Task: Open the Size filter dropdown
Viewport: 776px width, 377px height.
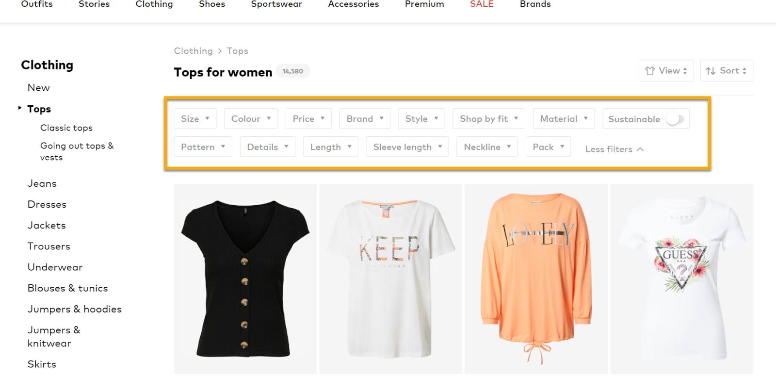Action: pyautogui.click(x=195, y=118)
